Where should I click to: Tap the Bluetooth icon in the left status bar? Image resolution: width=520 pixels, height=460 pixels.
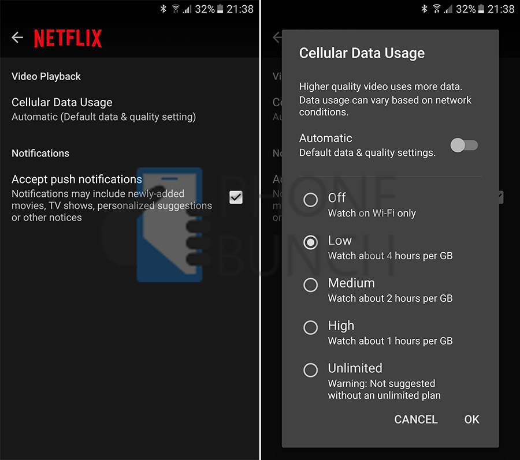164,9
